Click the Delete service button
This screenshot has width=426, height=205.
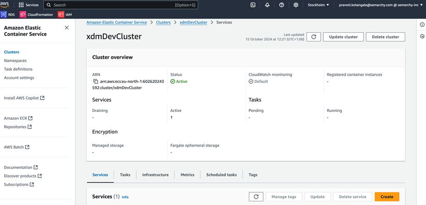[x=353, y=196]
